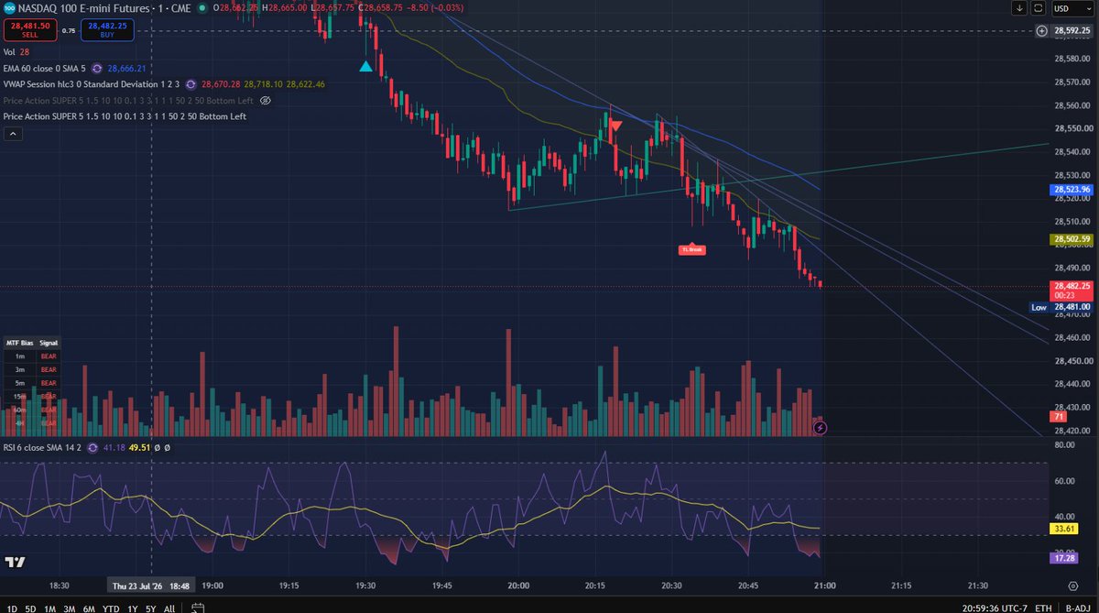Click the 5m BEAR row in MTF table

coord(31,383)
